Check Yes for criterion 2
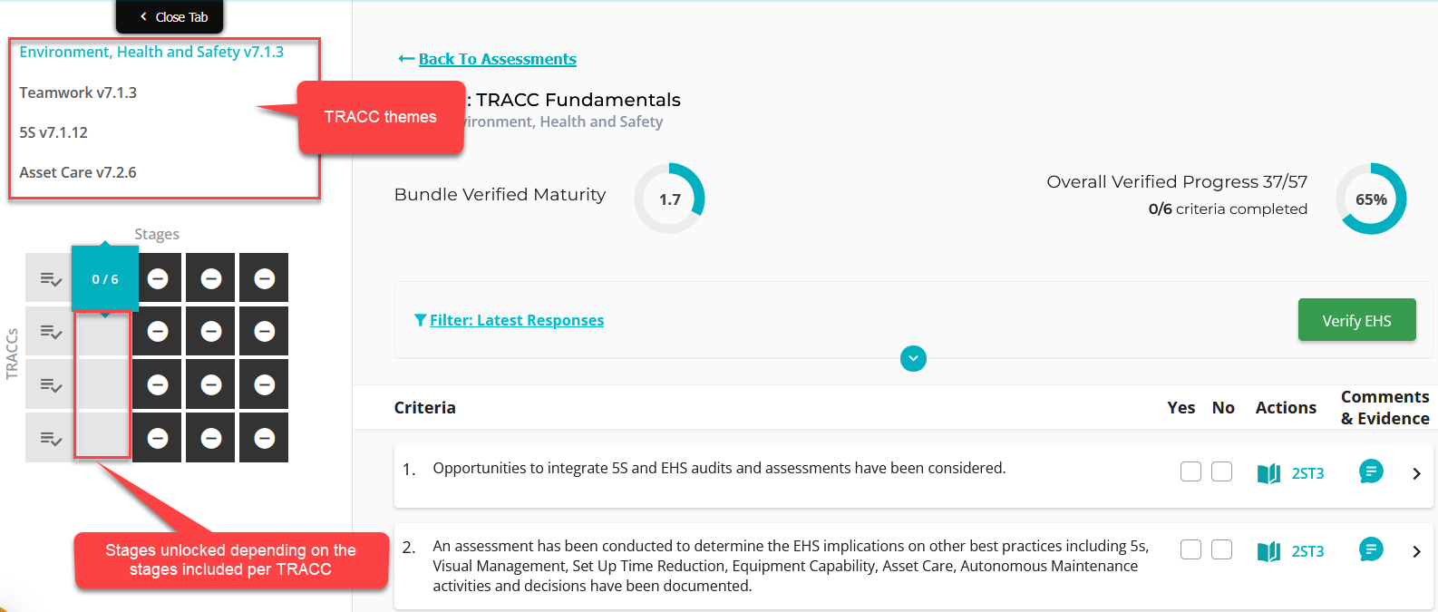Viewport: 1438px width, 612px height. [x=1190, y=549]
